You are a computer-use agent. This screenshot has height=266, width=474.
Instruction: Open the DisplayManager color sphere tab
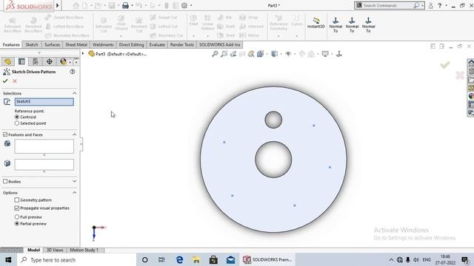(x=63, y=61)
